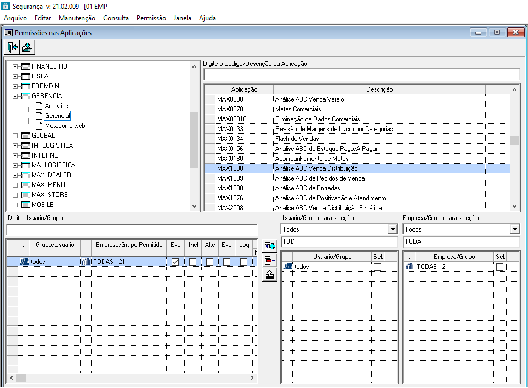Image resolution: width=528 pixels, height=388 pixels.
Task: Select row MAX0180 Acompanhamento de Metas
Action: [x=357, y=159]
